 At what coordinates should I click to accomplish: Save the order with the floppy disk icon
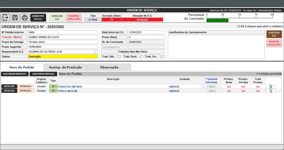[15, 17]
